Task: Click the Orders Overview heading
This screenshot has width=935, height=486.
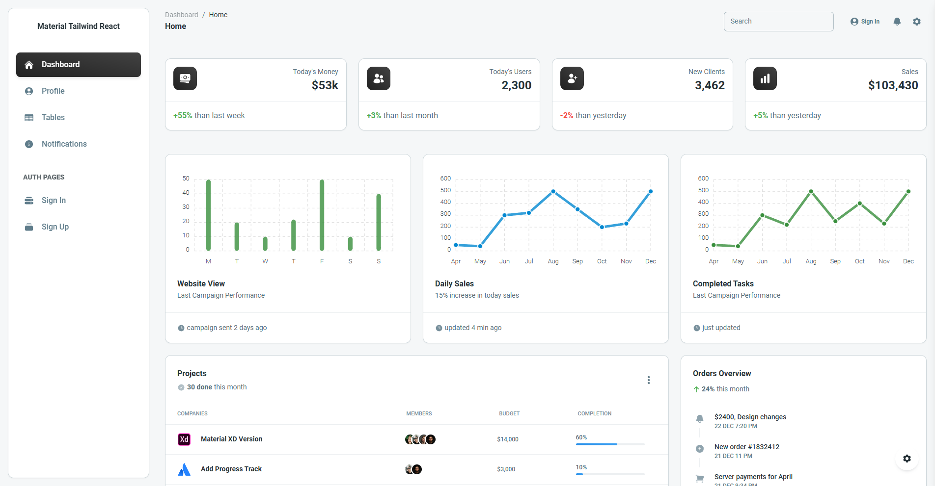Action: coord(722,374)
